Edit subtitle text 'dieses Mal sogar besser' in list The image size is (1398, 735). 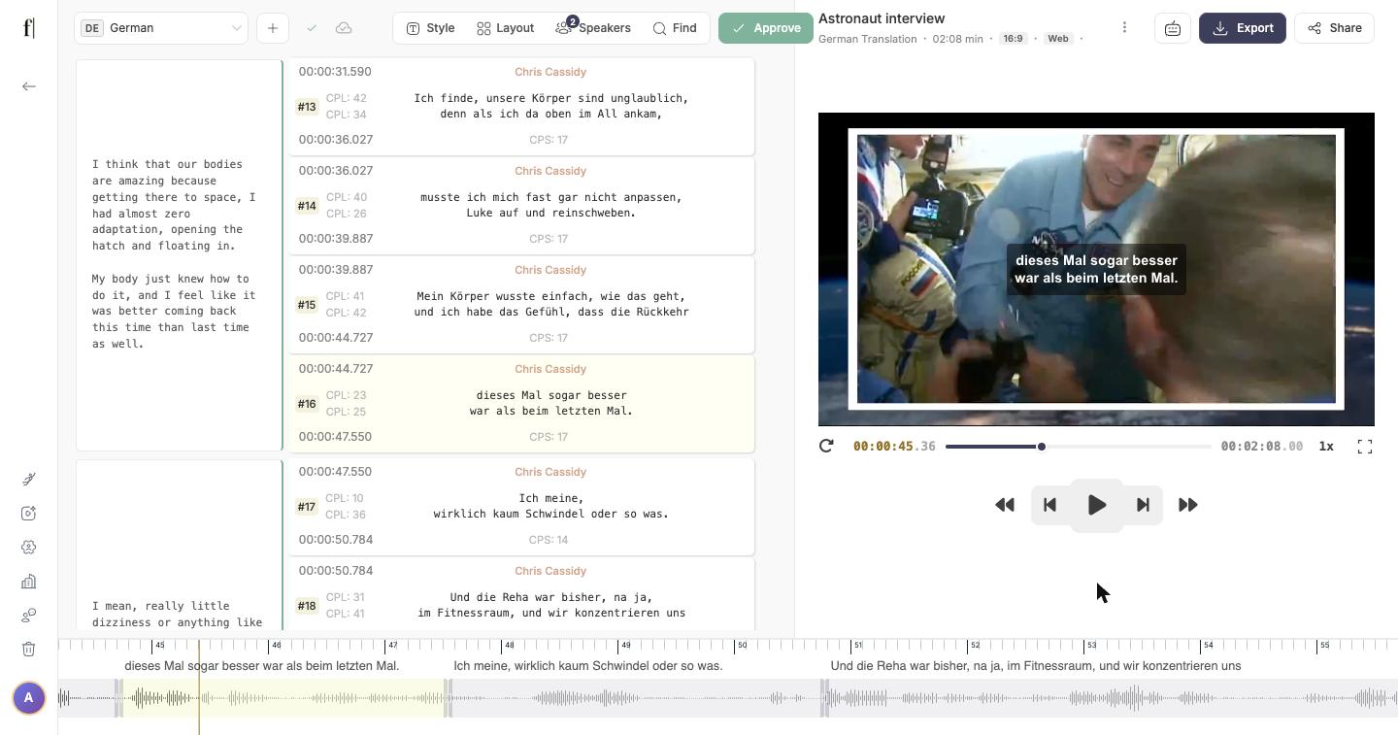coord(551,395)
